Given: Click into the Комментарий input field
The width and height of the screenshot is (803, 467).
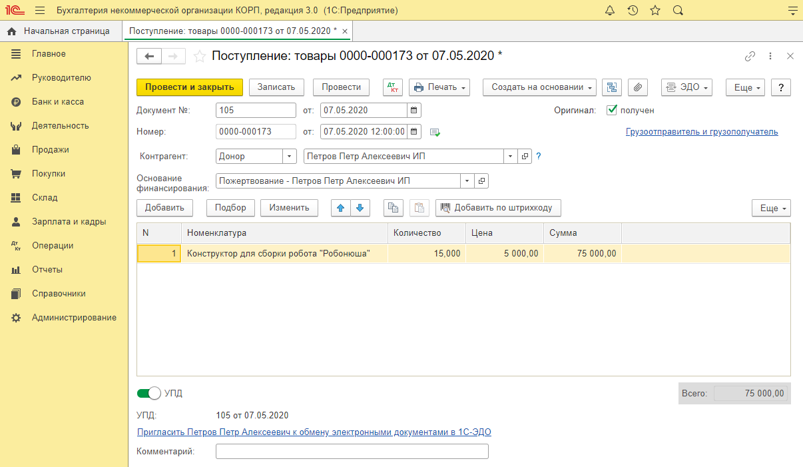Looking at the screenshot, I should pyautogui.click(x=352, y=452).
